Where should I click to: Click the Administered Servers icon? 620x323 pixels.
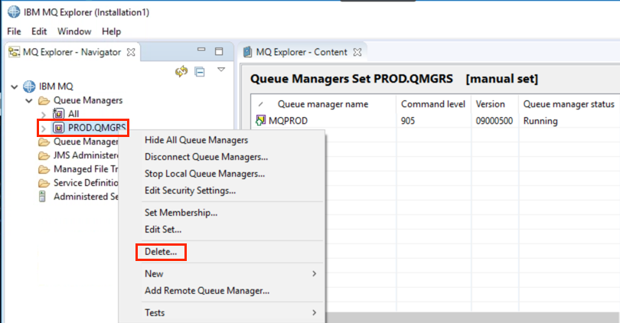pos(42,197)
